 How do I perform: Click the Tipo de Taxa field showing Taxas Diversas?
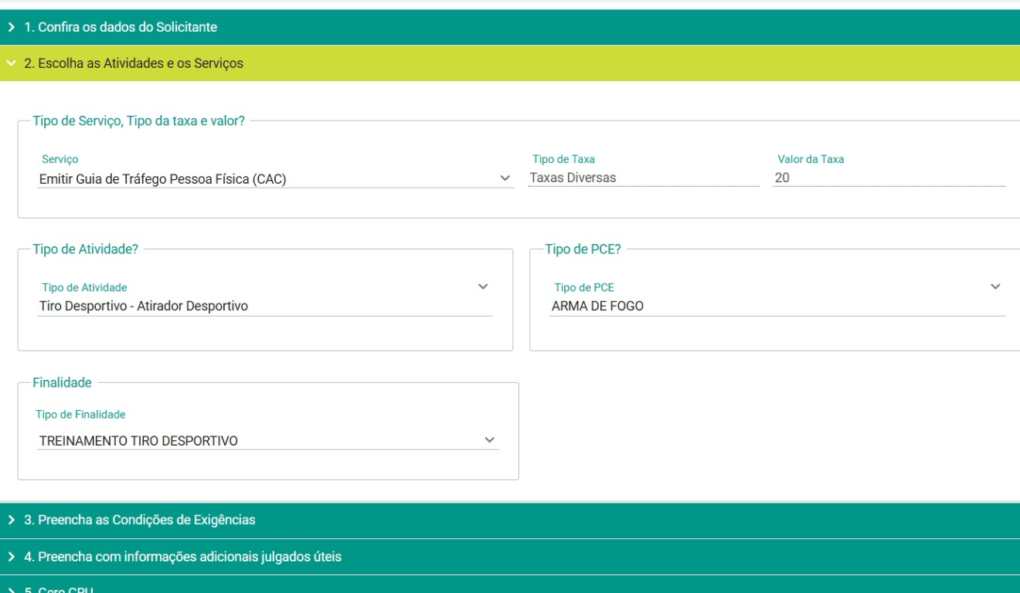point(643,178)
